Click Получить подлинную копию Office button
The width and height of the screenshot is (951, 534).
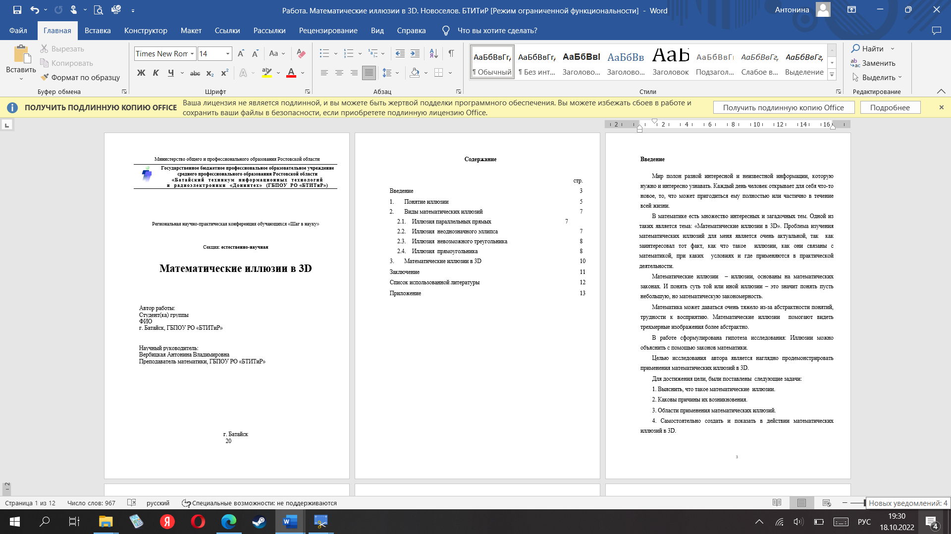coord(784,108)
